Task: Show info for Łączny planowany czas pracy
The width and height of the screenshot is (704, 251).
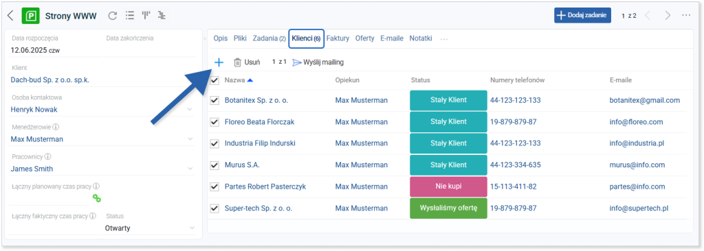Action: click(x=96, y=187)
